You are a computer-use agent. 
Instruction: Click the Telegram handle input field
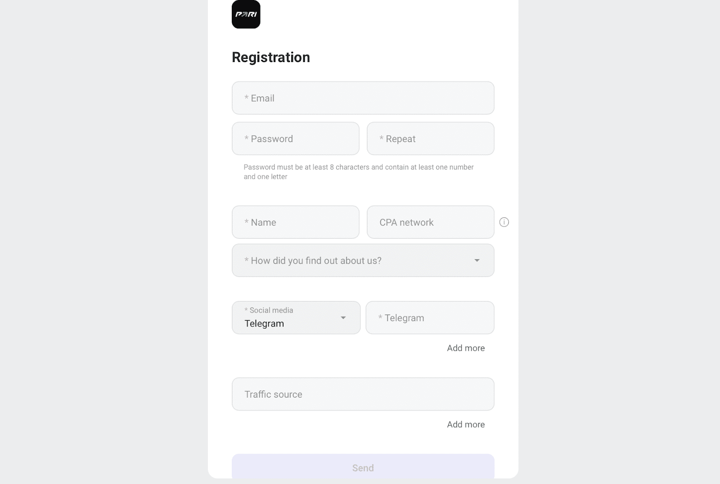pyautogui.click(x=430, y=318)
